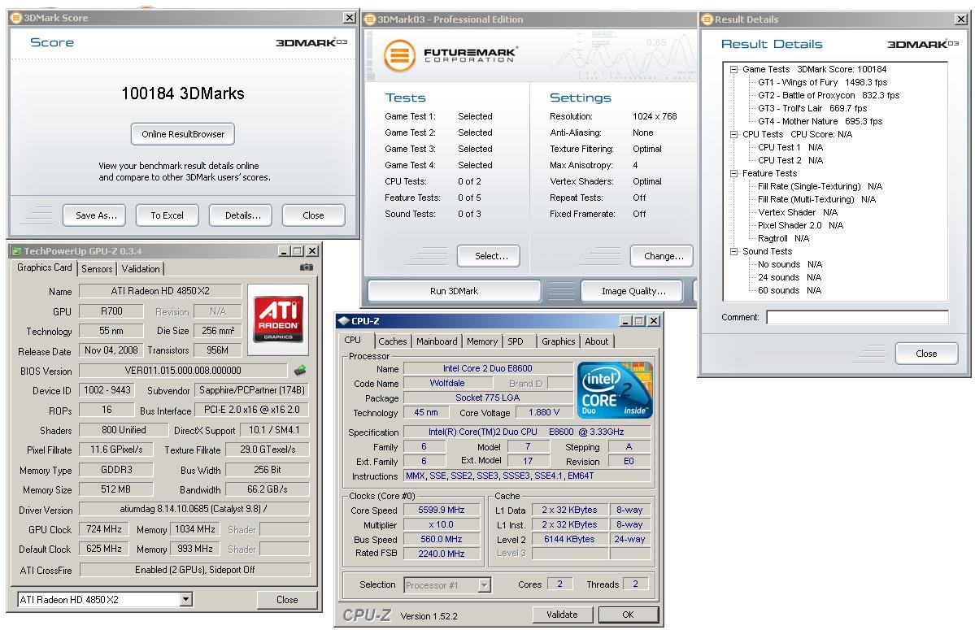Image resolution: width=975 pixels, height=630 pixels.
Task: Collapse the Feature Tests tree node
Action: [x=733, y=173]
